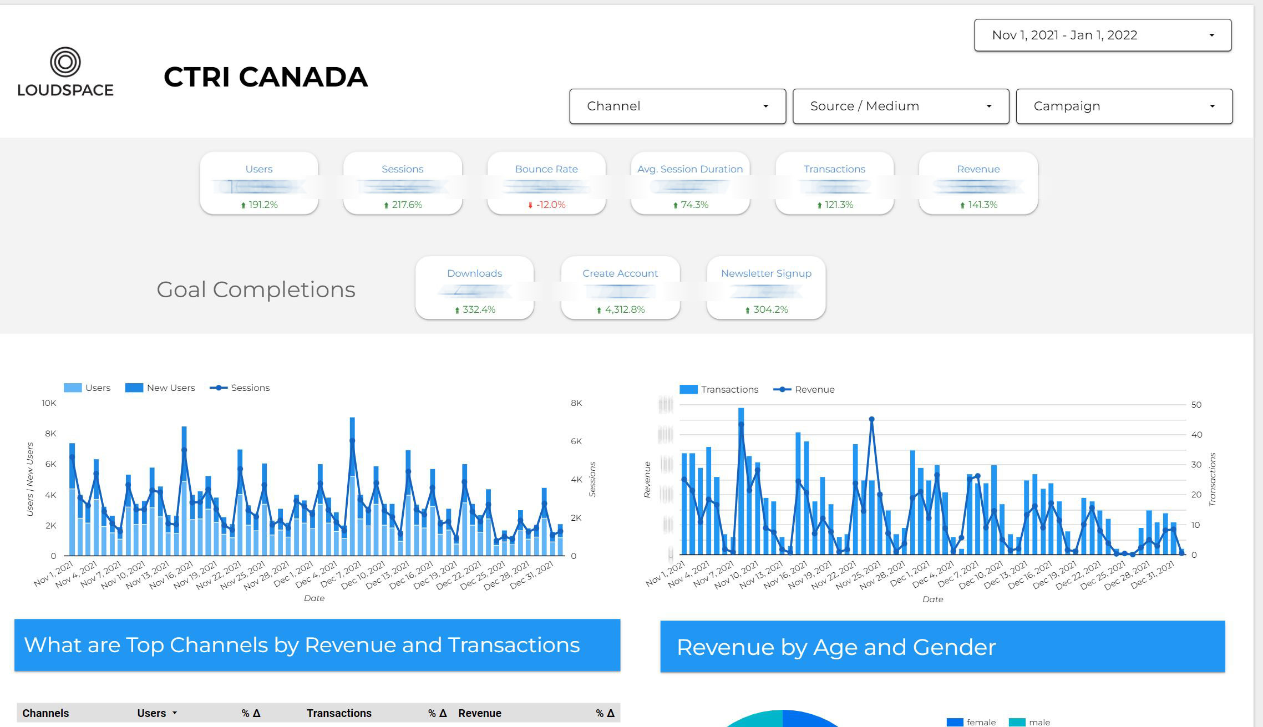
Task: Select the Transactions scorecard
Action: [x=834, y=183]
